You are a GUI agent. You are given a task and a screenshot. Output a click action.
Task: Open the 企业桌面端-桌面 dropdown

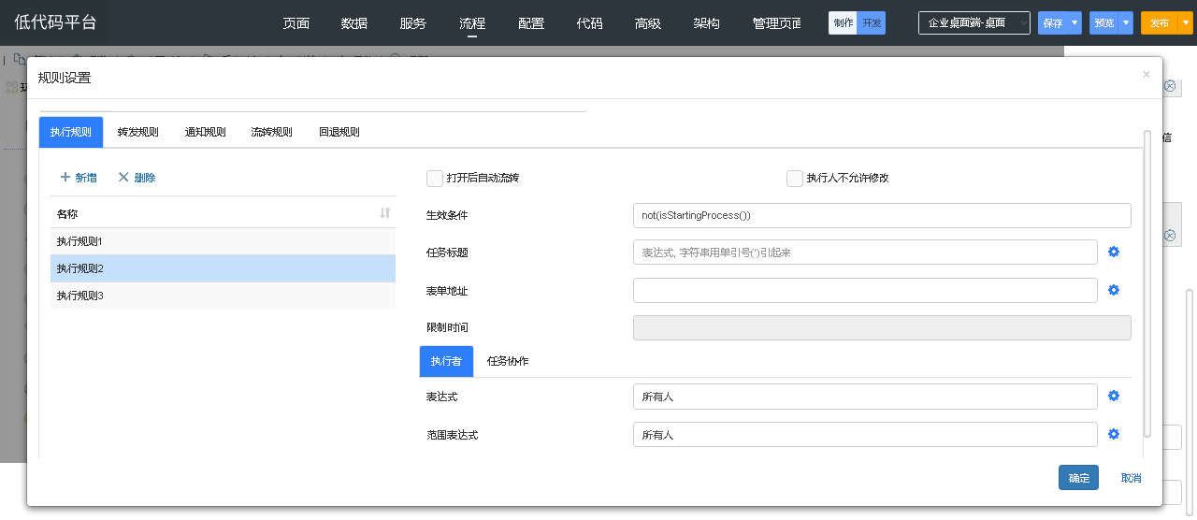coord(973,22)
